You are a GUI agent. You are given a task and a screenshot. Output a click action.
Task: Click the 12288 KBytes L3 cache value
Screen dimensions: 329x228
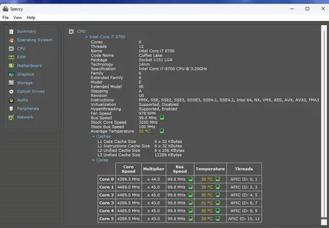click(168, 155)
